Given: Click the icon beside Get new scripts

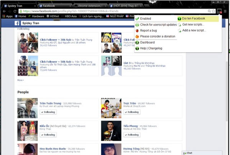Looking at the screenshot, I should (179, 24).
